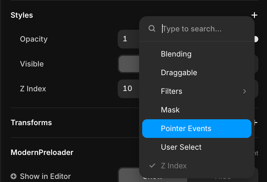Click the magnifier icon in the search bar

[152, 29]
